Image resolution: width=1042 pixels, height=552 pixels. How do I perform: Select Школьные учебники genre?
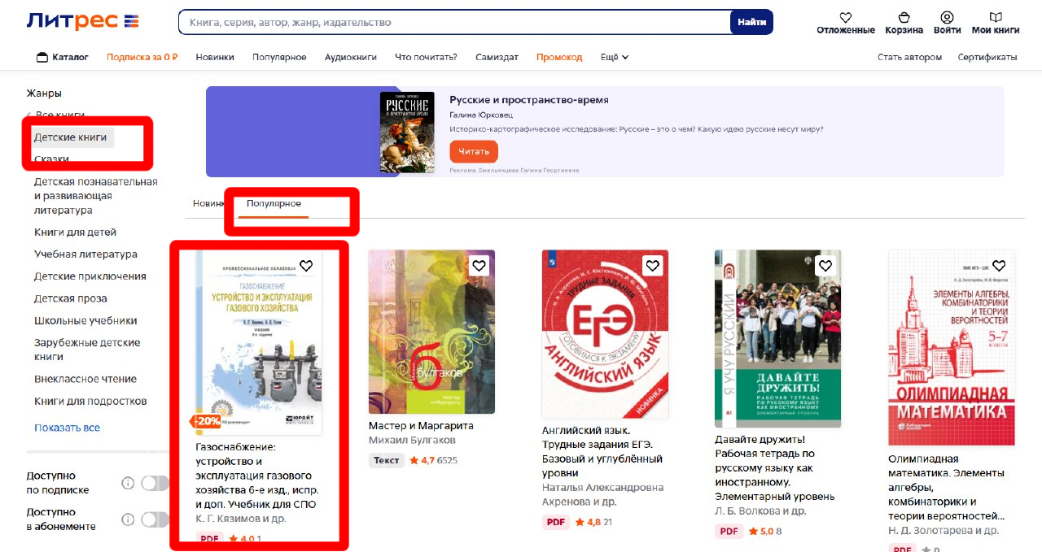coord(85,320)
